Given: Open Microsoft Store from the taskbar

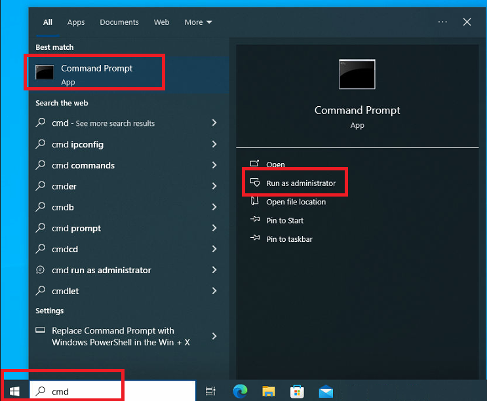Looking at the screenshot, I should [x=297, y=391].
